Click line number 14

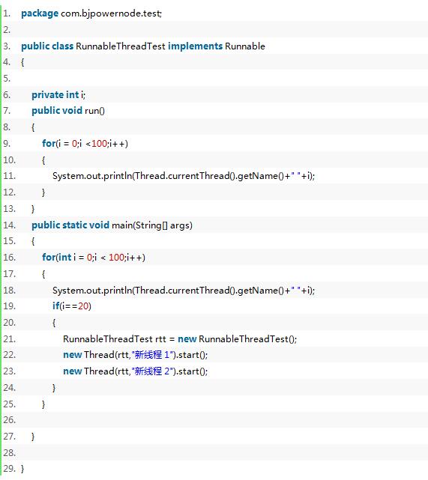click(x=9, y=225)
